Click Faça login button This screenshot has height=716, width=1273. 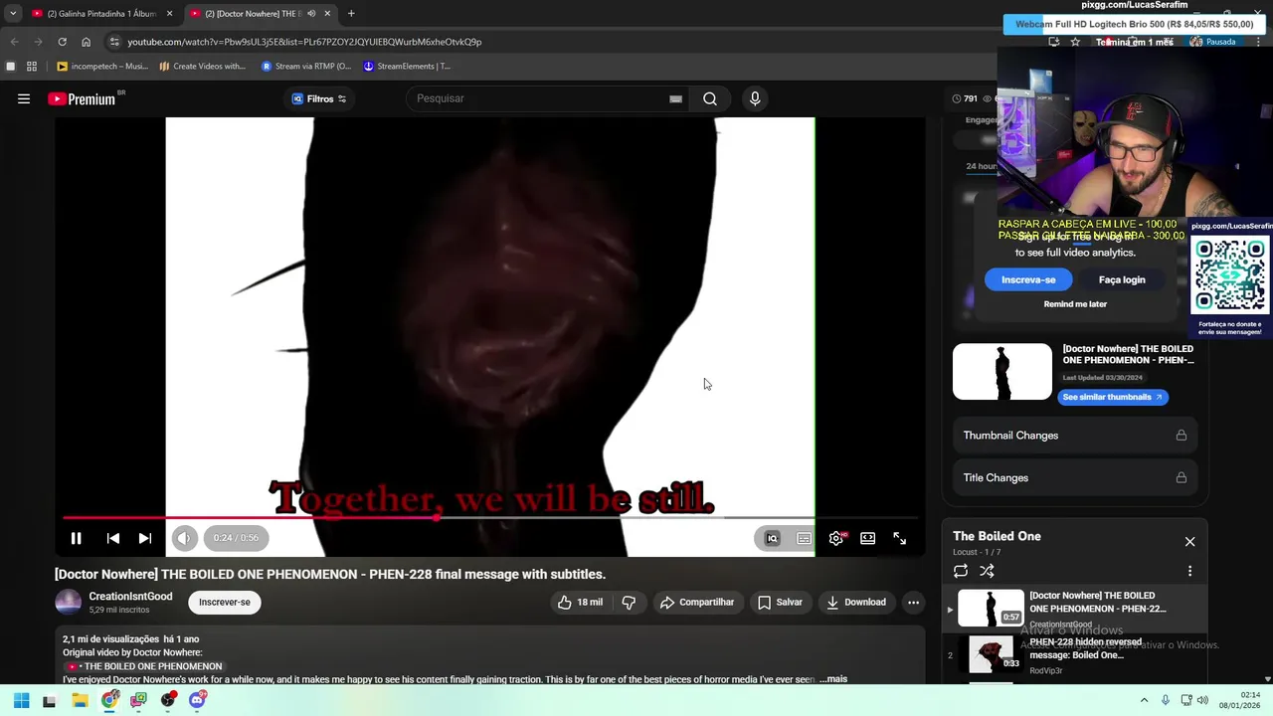1122,279
